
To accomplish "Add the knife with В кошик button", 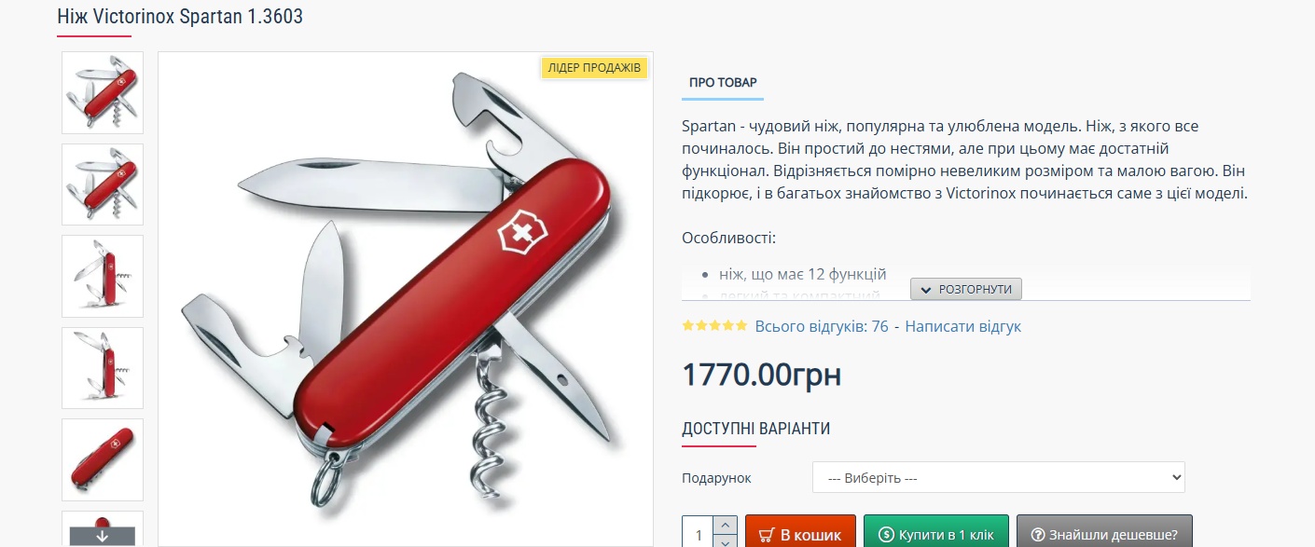I will (x=800, y=532).
